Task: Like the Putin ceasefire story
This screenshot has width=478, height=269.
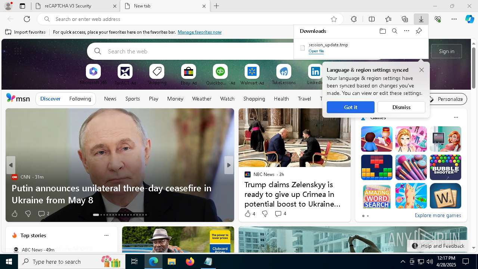Action: (x=15, y=214)
